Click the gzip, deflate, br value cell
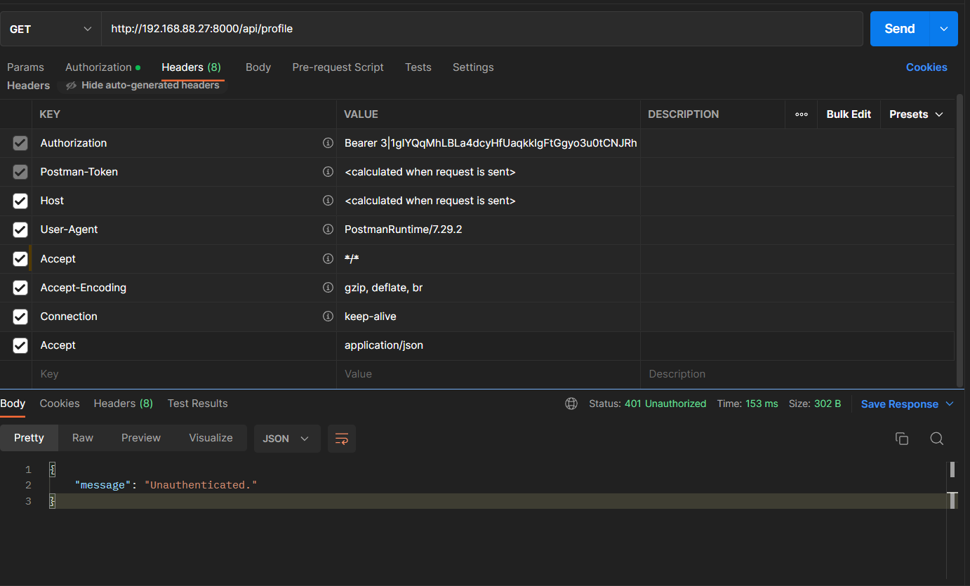The image size is (970, 586). click(x=489, y=288)
